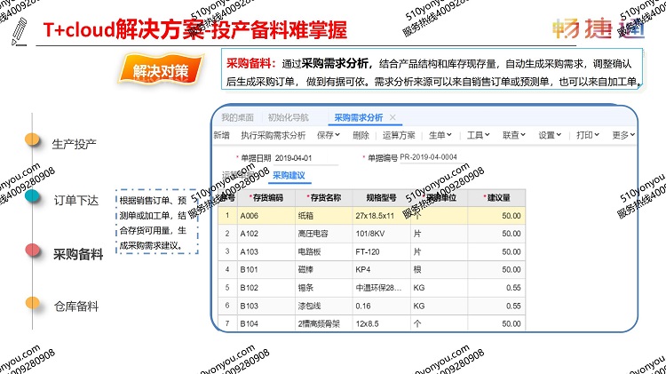Click the 存货名称 column header

pos(325,197)
